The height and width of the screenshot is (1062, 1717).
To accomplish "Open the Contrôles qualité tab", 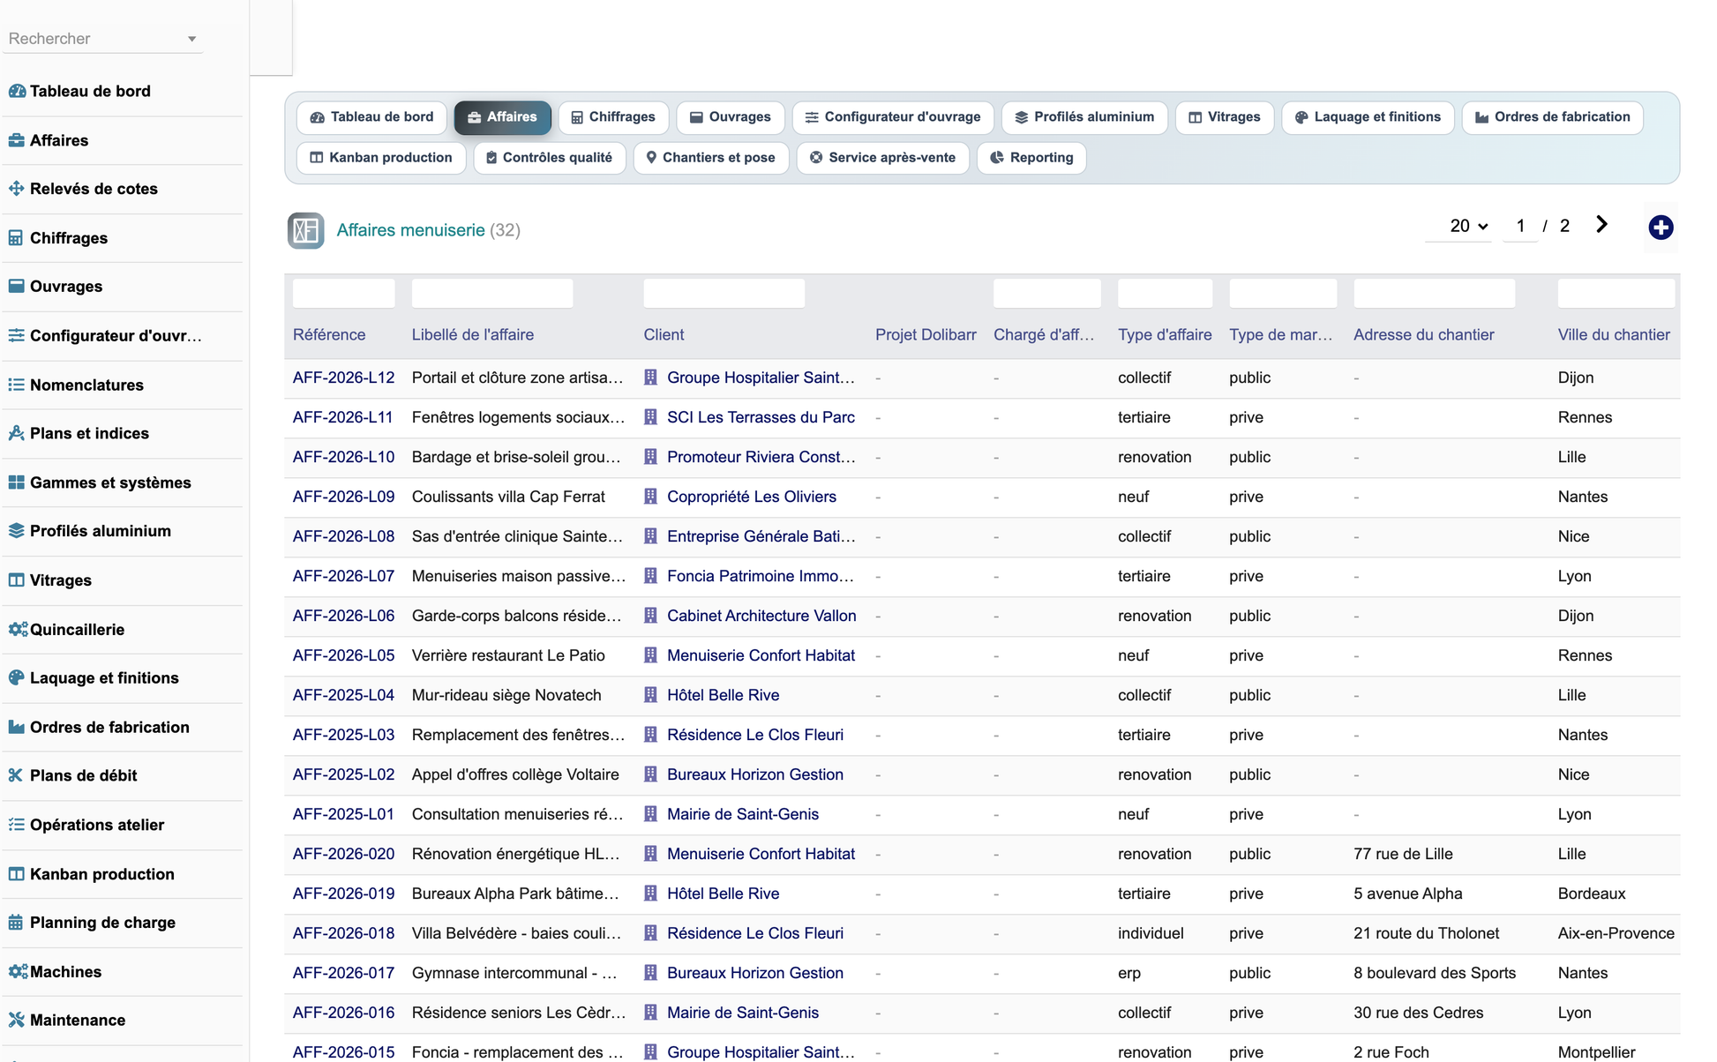I will [550, 158].
